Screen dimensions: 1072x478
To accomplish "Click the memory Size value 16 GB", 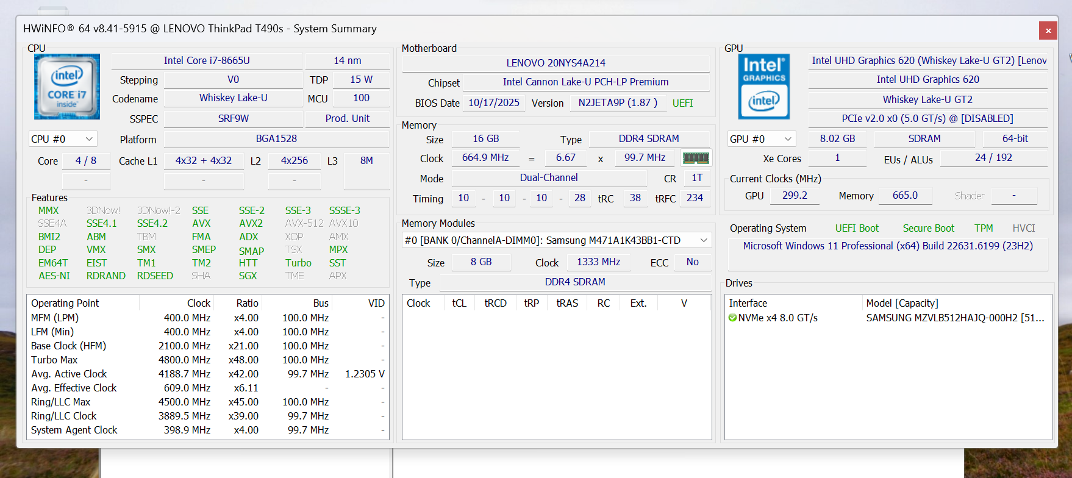I will [x=486, y=138].
